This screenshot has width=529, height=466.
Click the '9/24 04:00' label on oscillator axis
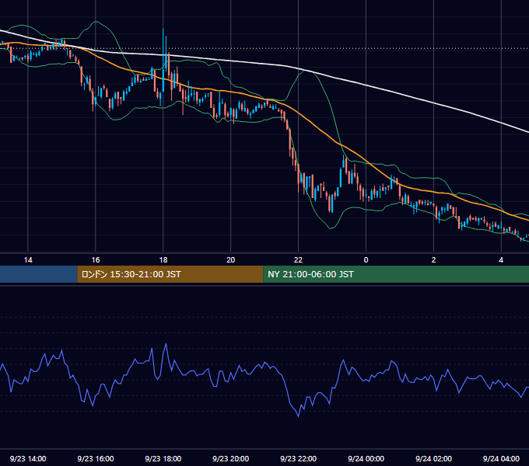click(x=501, y=458)
